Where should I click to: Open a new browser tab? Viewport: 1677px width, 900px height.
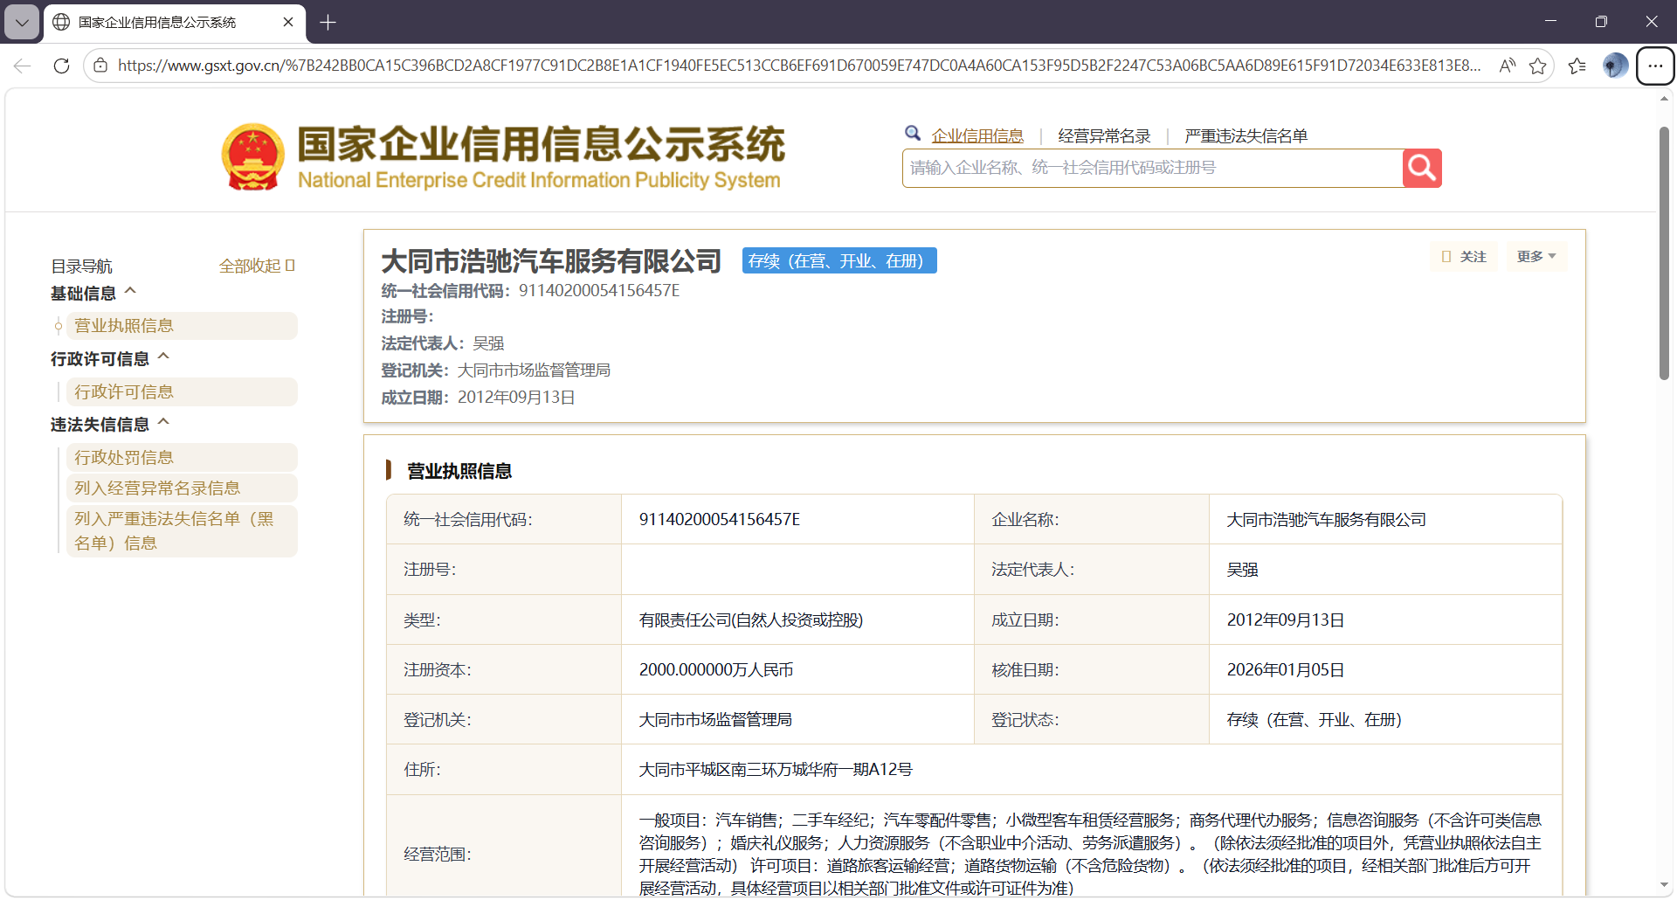coord(328,22)
